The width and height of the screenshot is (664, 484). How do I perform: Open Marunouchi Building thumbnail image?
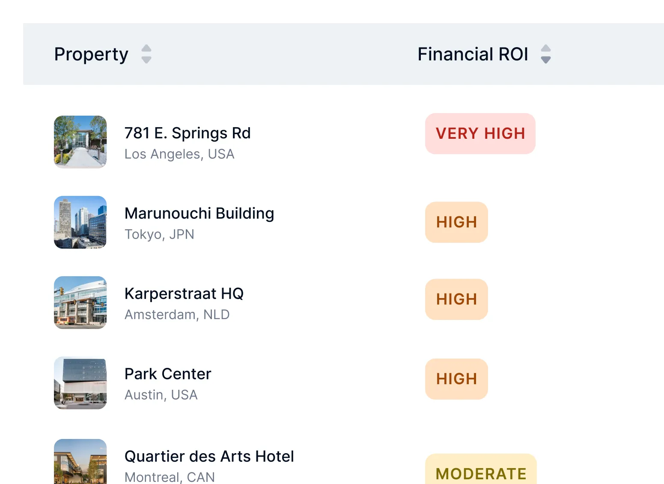pos(80,222)
